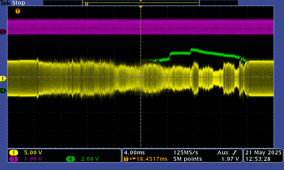Screen dimensions: 284x170
Task: Click the magenta channel 3 ground marker
Action: [3, 32]
